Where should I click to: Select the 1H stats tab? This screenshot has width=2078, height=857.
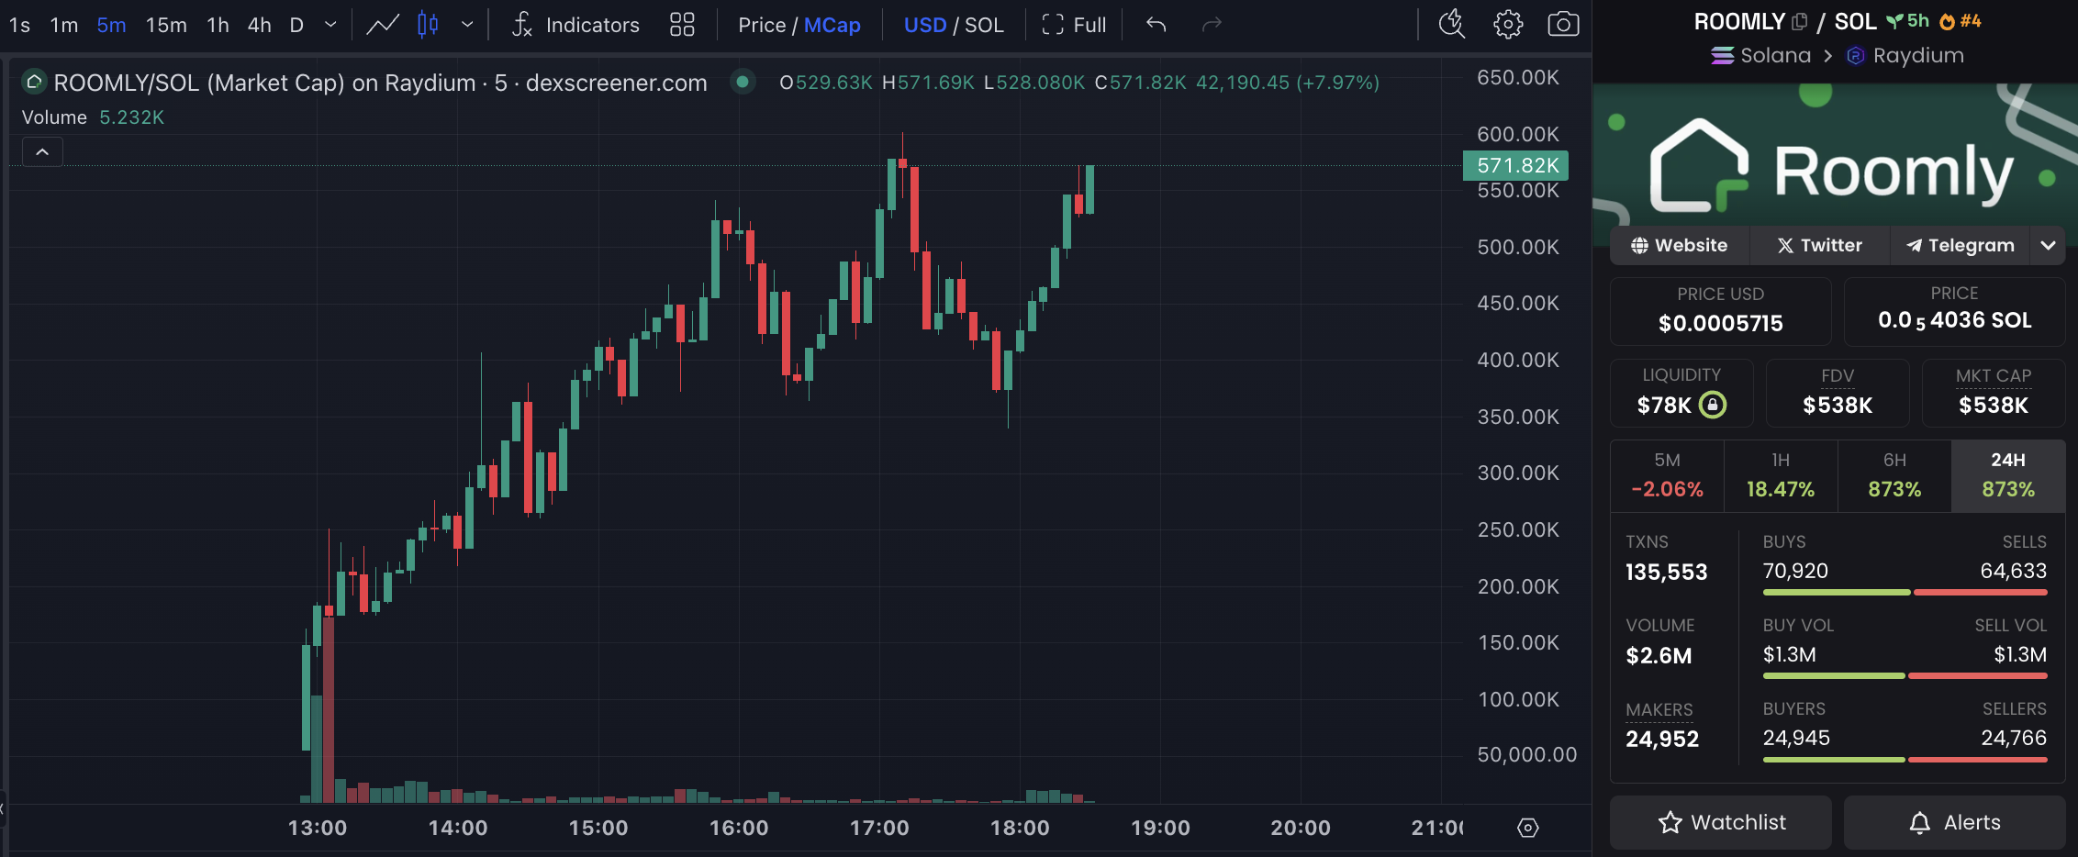pos(1780,475)
